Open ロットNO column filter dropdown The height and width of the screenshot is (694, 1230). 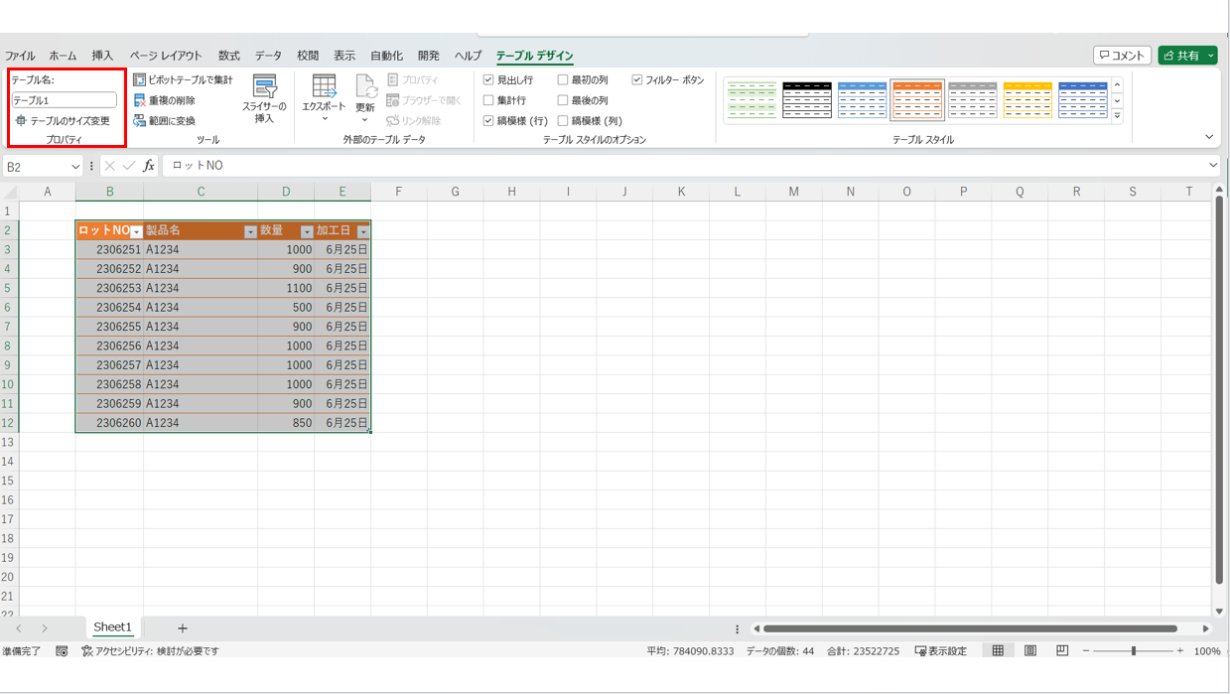137,231
